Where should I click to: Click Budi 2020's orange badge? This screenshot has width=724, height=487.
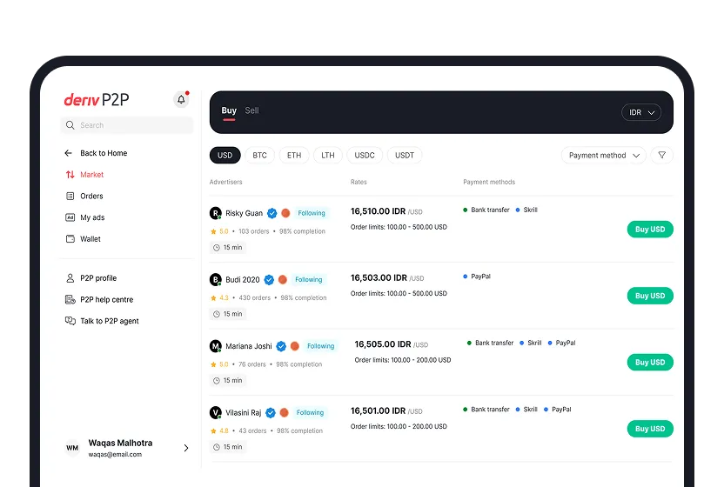tap(283, 280)
